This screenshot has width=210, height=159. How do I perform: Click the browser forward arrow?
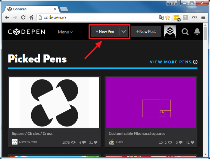point(15,17)
